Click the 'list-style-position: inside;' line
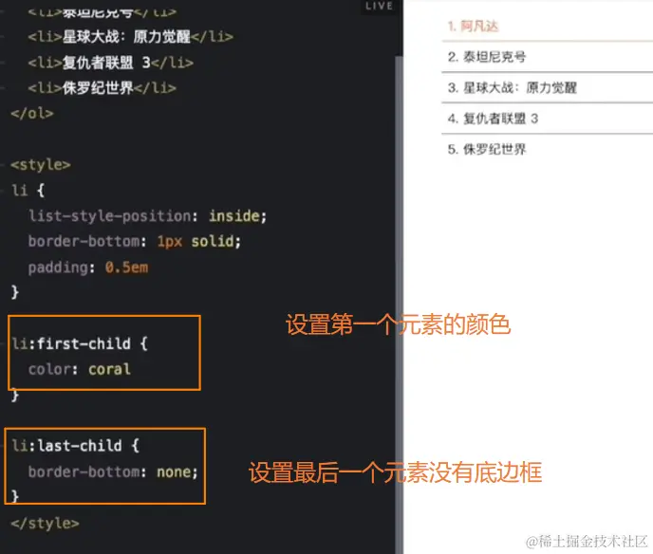 click(147, 216)
